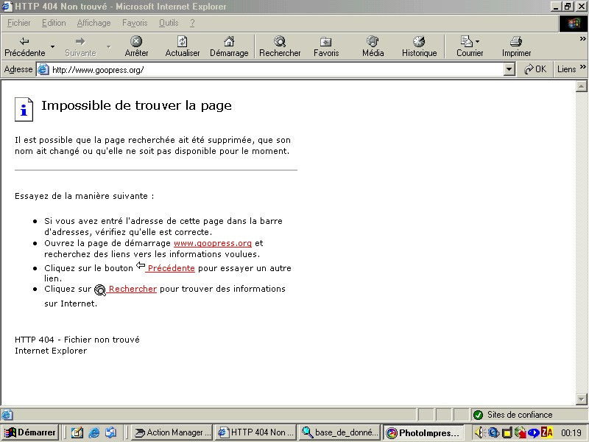Open the ? help menu
The width and height of the screenshot is (589, 442).
[192, 23]
